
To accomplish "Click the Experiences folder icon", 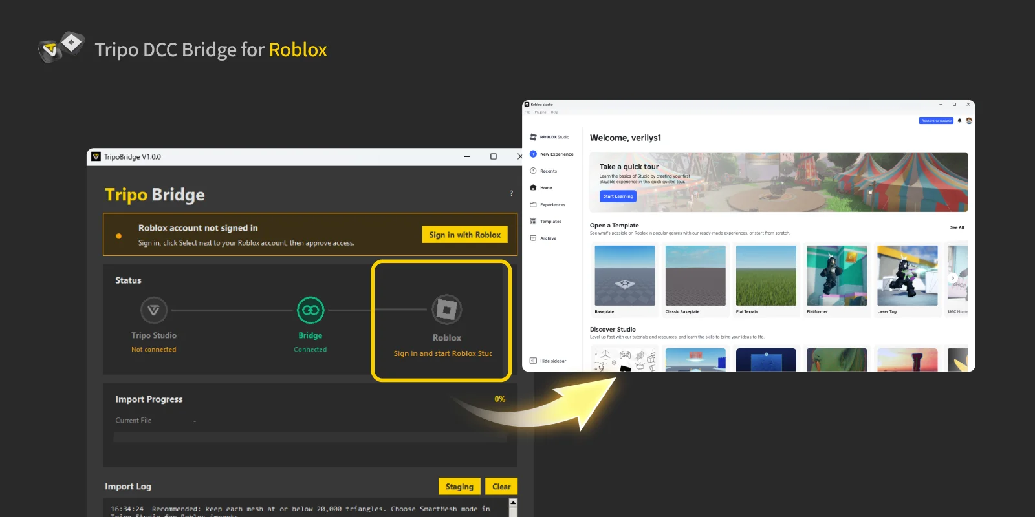I will pyautogui.click(x=533, y=204).
